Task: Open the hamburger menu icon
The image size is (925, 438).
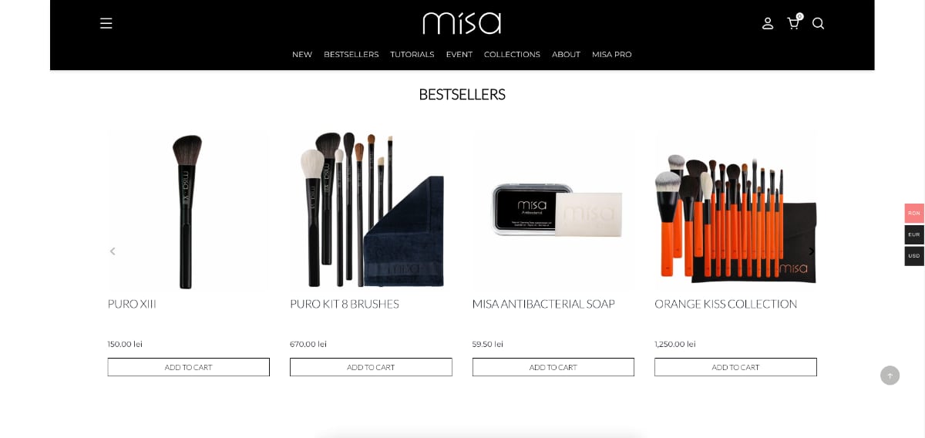Action: point(106,23)
